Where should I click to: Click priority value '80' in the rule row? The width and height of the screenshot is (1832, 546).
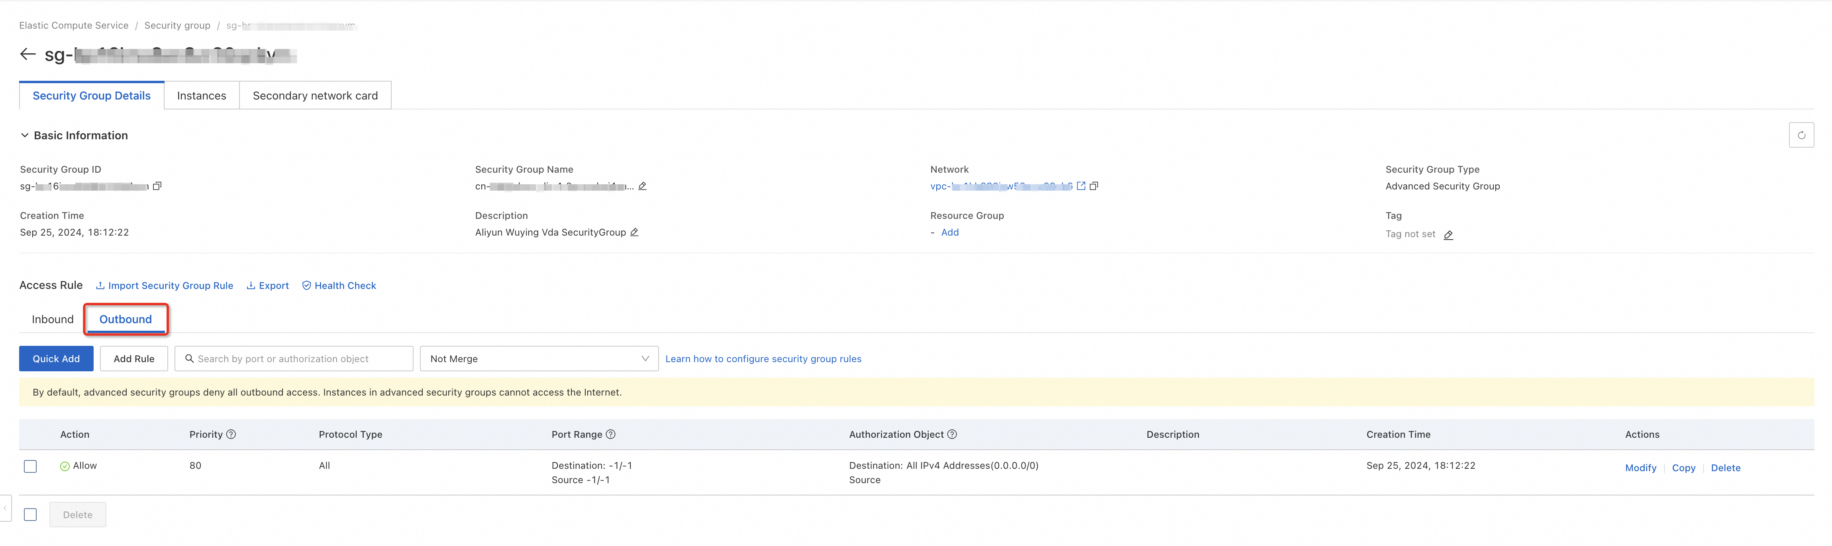point(196,466)
